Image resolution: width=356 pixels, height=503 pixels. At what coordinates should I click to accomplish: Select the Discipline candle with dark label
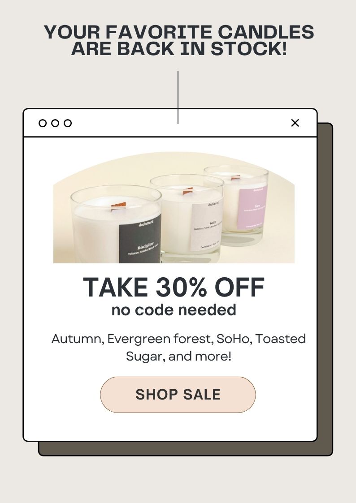(x=116, y=224)
